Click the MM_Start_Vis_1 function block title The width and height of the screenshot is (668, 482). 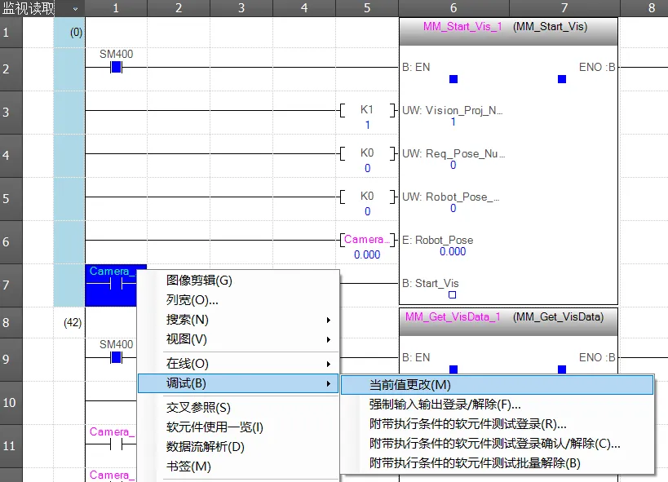tap(462, 26)
